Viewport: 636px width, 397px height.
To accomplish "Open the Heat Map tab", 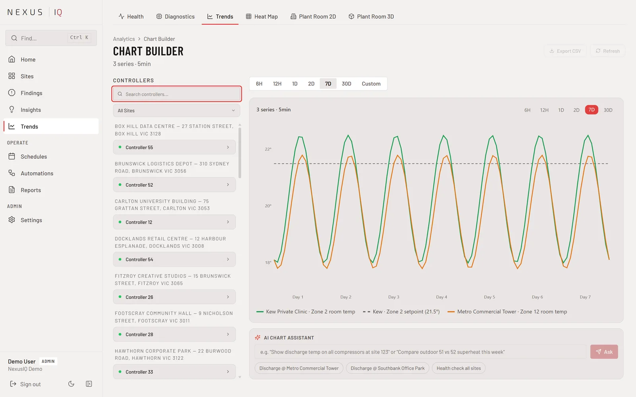I will pos(262,17).
